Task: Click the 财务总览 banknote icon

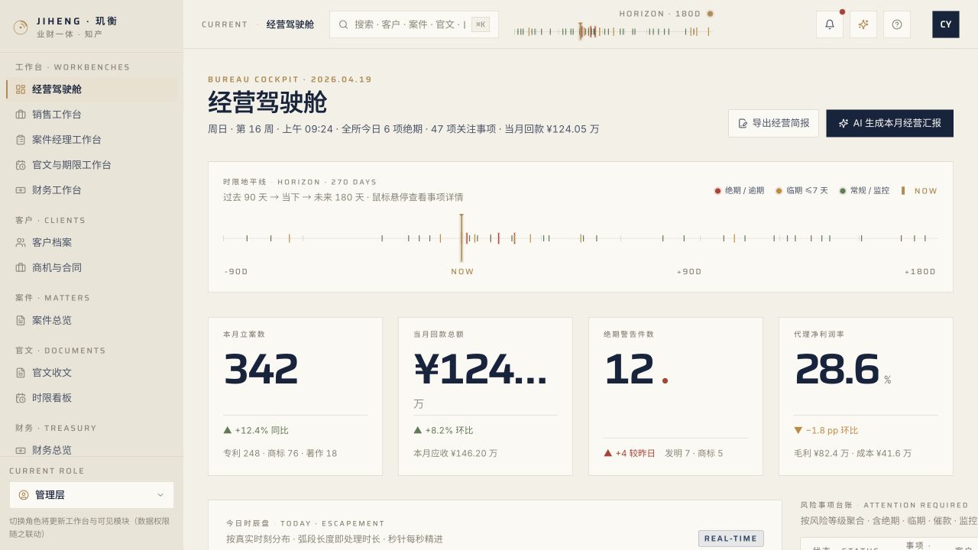Action: 21,451
